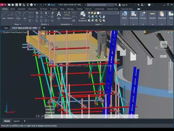This screenshot has height=131, width=174.
Task: Toggle the layer on/off light bulb
Action: 89,13
